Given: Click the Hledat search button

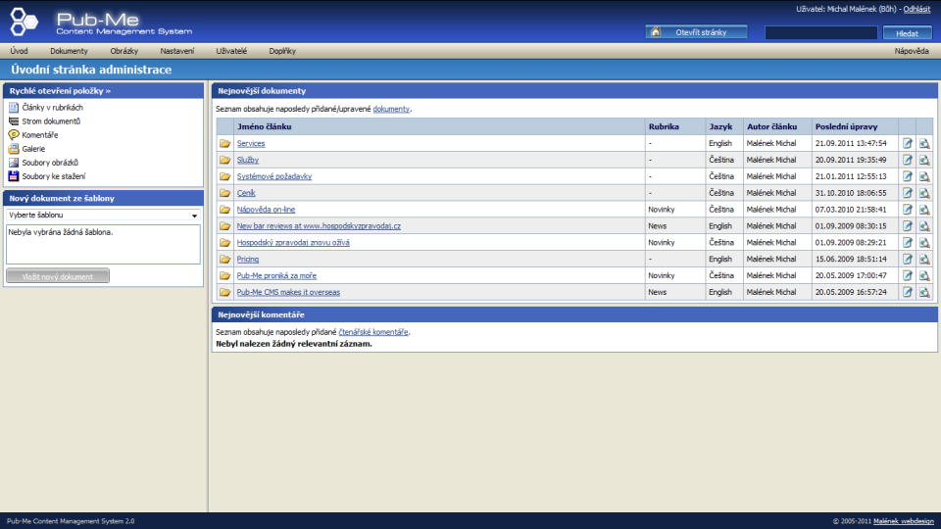Looking at the screenshot, I should [x=907, y=32].
